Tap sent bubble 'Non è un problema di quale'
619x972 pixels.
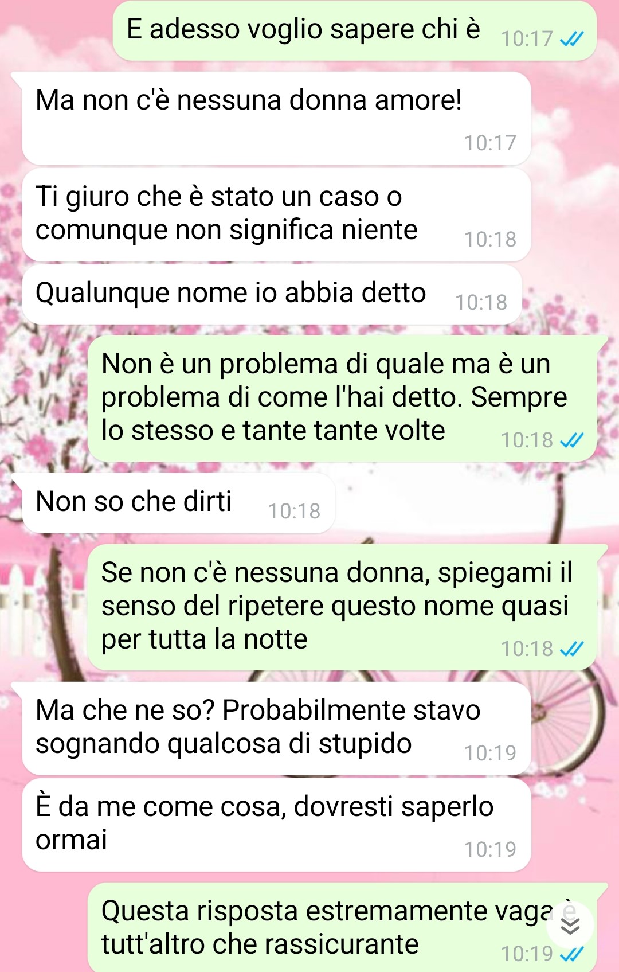[x=342, y=399]
